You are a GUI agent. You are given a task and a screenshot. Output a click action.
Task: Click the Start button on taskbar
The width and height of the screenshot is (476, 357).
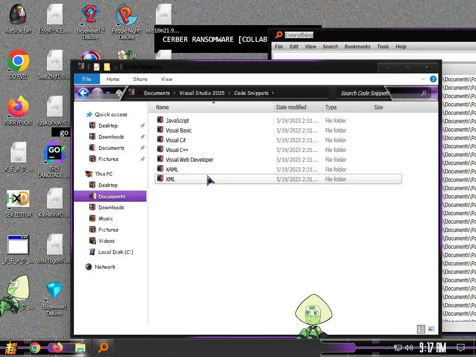11,348
